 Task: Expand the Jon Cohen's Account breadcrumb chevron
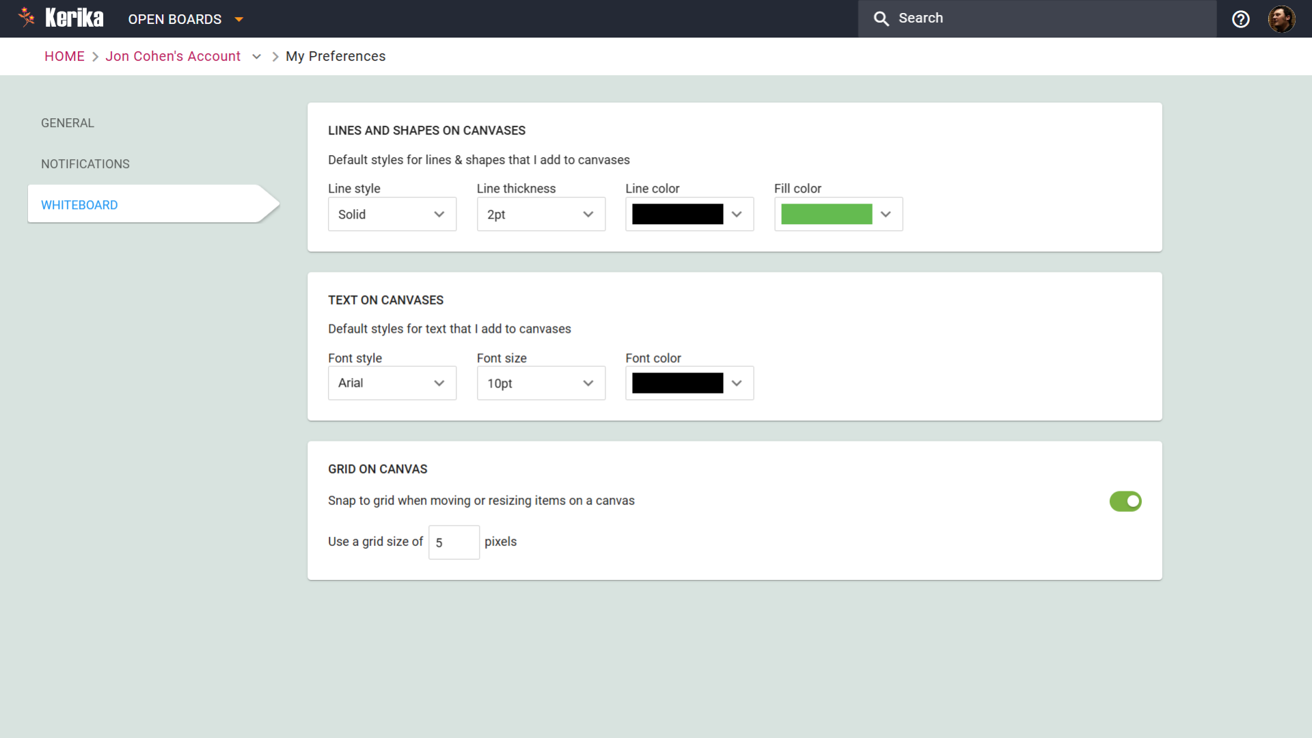(256, 57)
